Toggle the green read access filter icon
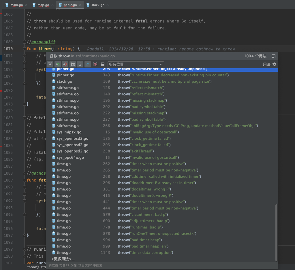Viewport: 295px width, 270px height. coord(58,64)
